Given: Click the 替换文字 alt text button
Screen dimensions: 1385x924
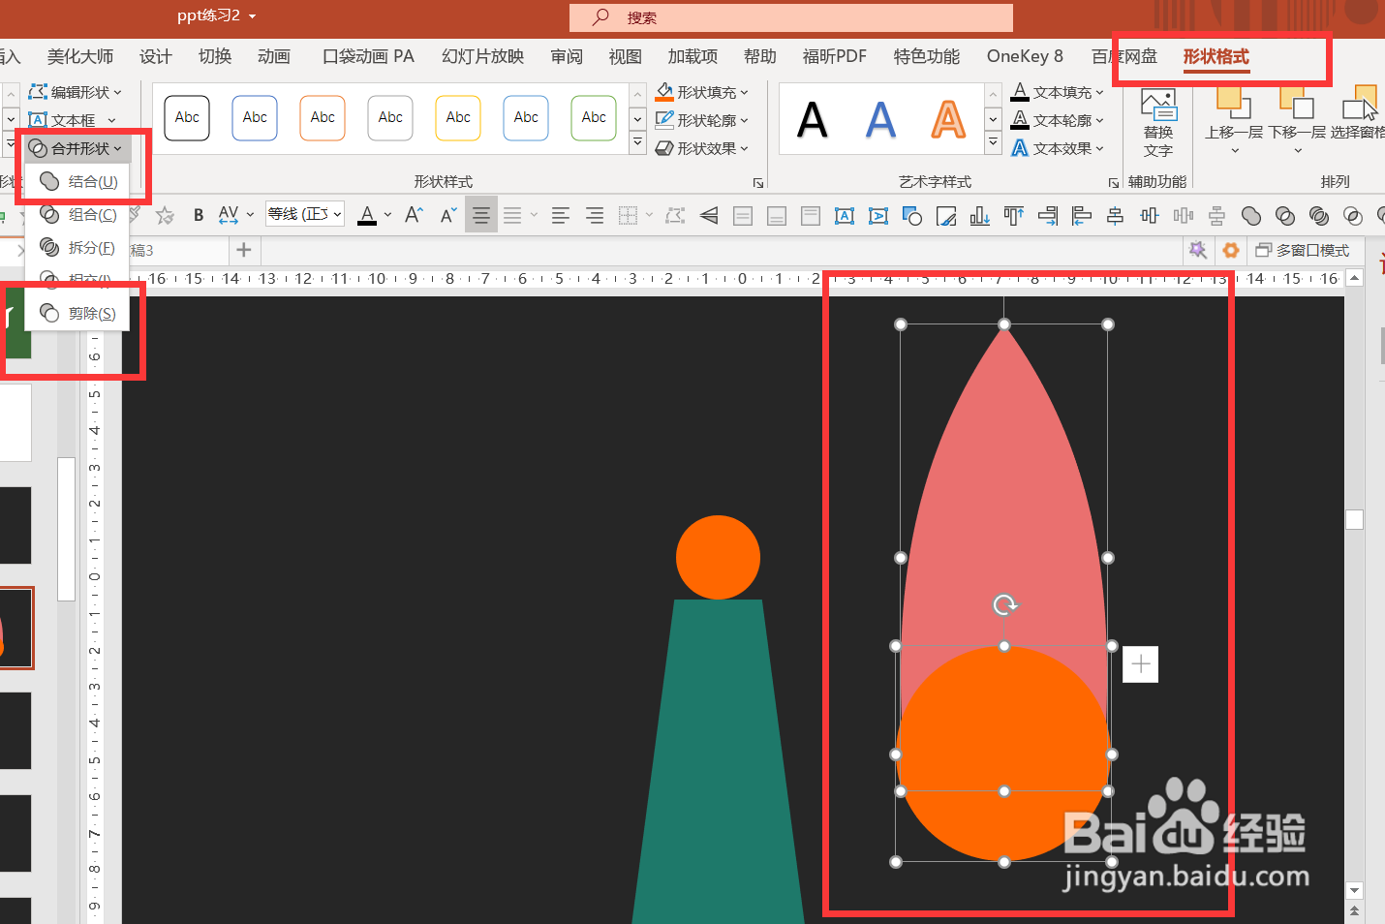Looking at the screenshot, I should 1158,123.
